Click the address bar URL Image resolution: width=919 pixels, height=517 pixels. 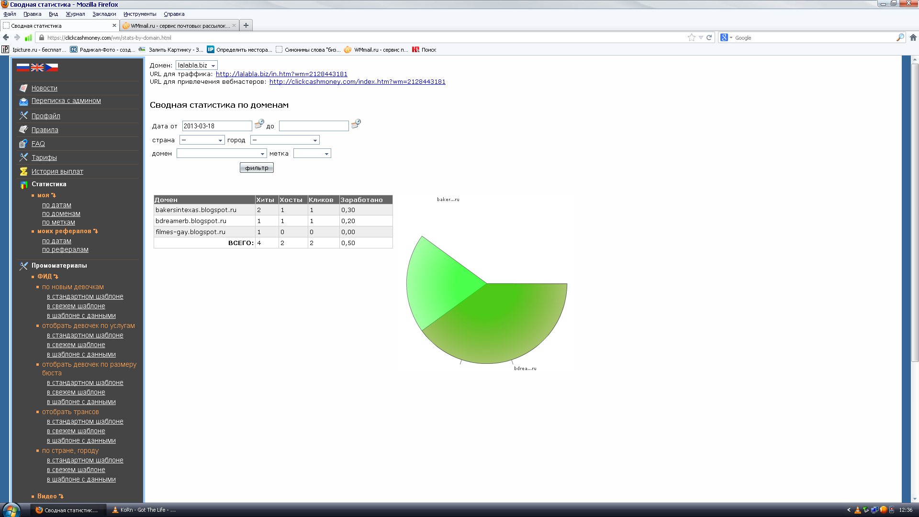coord(109,37)
